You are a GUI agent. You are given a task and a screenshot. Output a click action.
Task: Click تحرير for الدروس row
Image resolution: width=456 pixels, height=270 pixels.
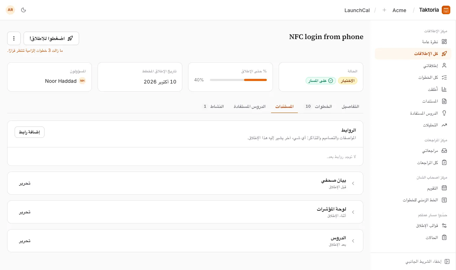point(25,241)
